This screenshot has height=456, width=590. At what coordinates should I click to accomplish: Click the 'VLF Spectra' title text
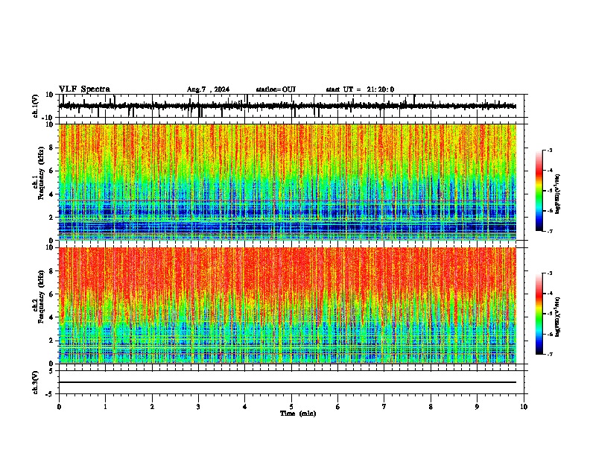(x=84, y=89)
